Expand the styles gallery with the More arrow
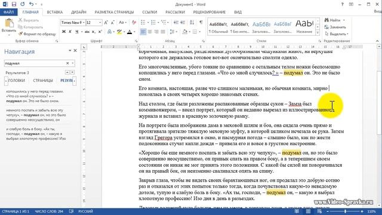 [x=318, y=32]
